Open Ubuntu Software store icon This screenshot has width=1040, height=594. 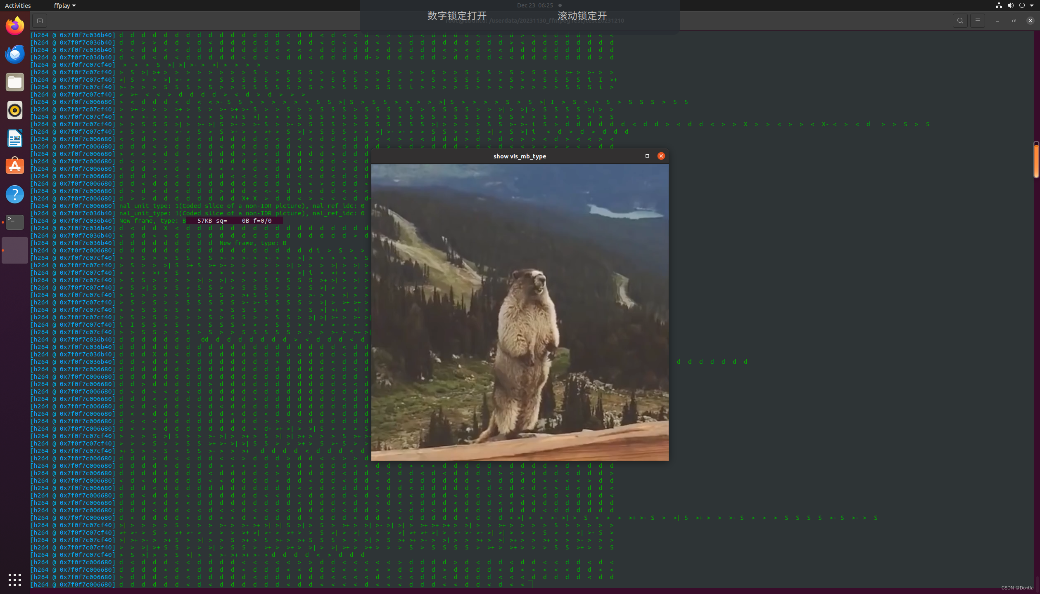click(15, 166)
